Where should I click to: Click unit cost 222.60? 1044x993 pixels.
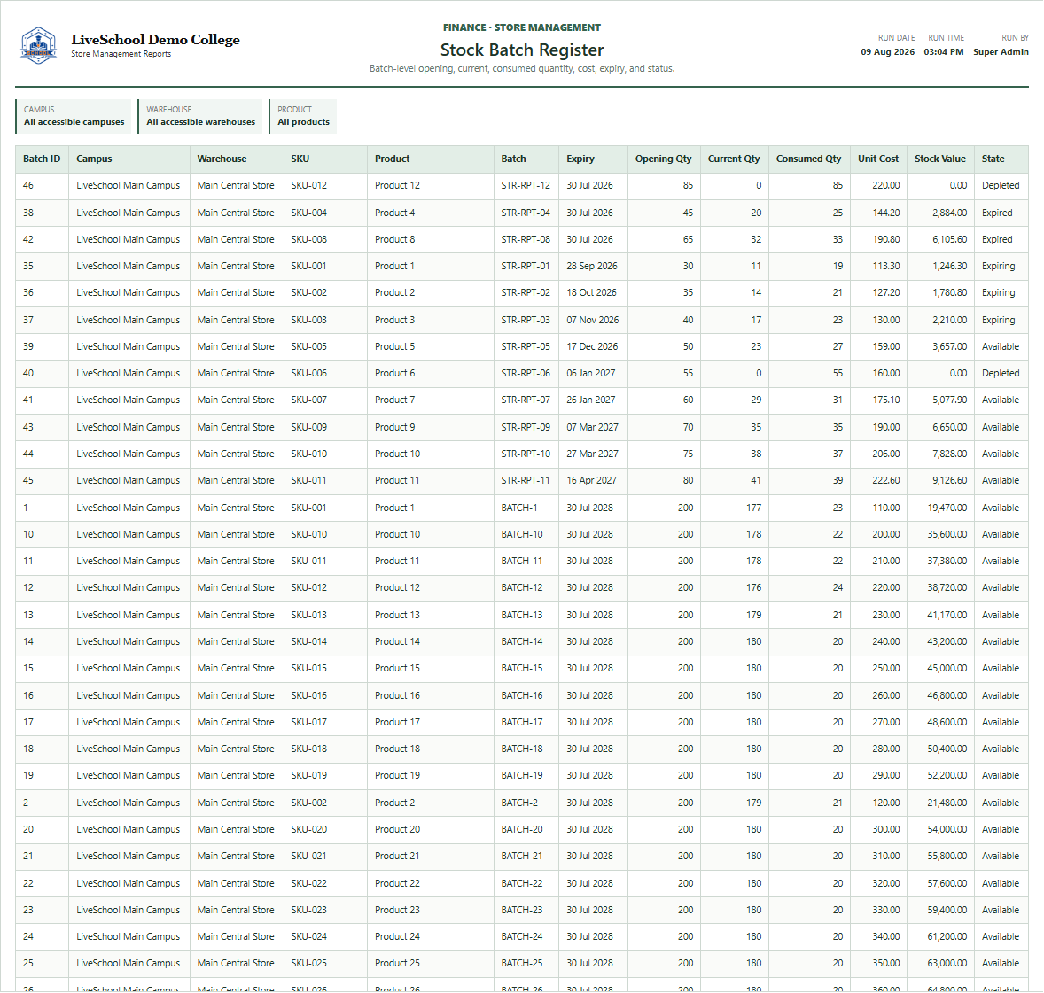point(886,480)
